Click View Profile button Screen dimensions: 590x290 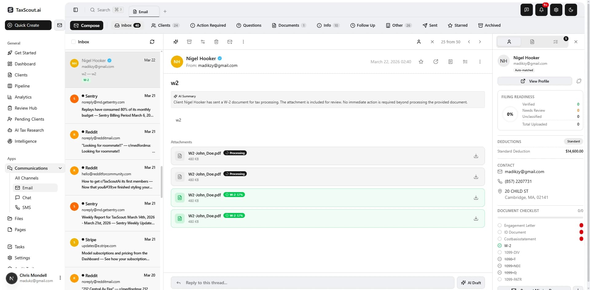(535, 81)
